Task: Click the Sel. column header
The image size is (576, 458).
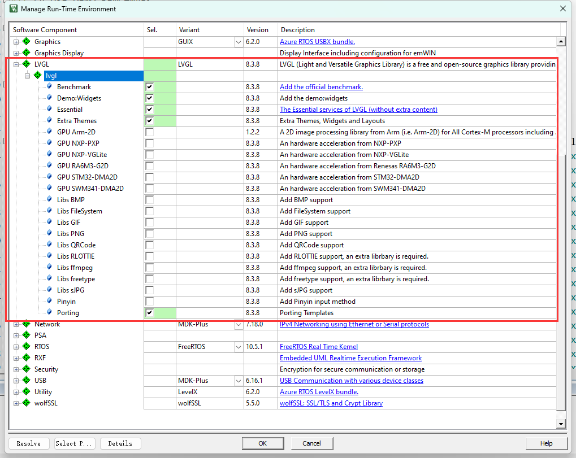Action: [x=159, y=30]
